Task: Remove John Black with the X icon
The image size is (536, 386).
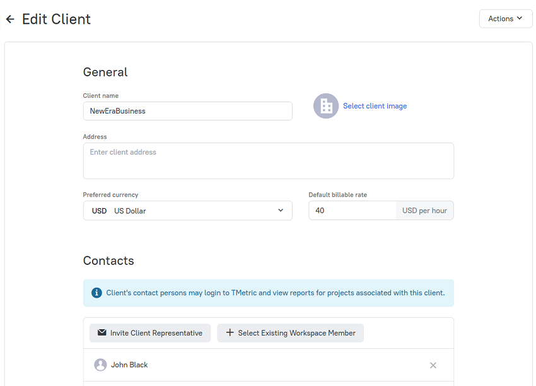Action: point(433,365)
